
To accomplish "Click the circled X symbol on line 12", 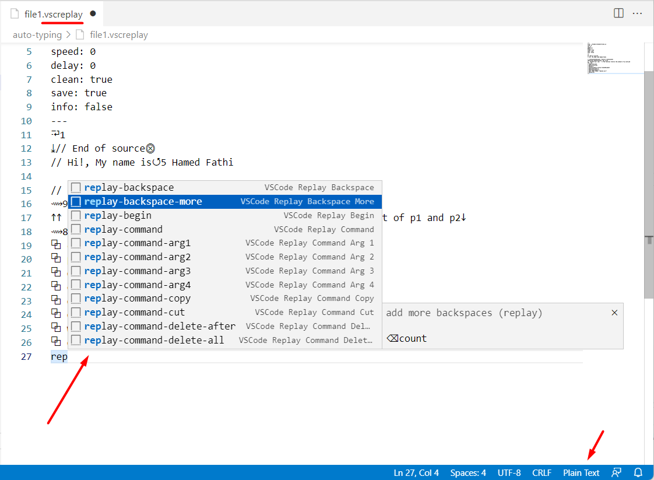I will pos(150,149).
